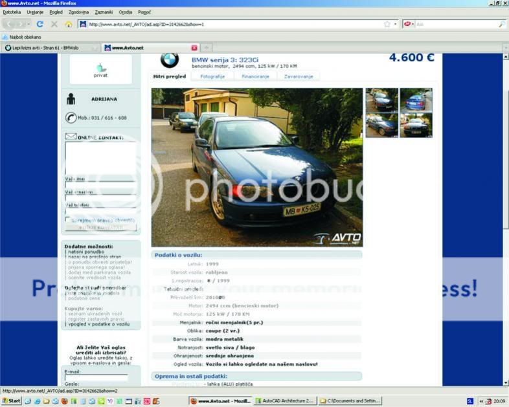Click the page scrollbar down arrow
The width and height of the screenshot is (509, 407).
[505, 383]
